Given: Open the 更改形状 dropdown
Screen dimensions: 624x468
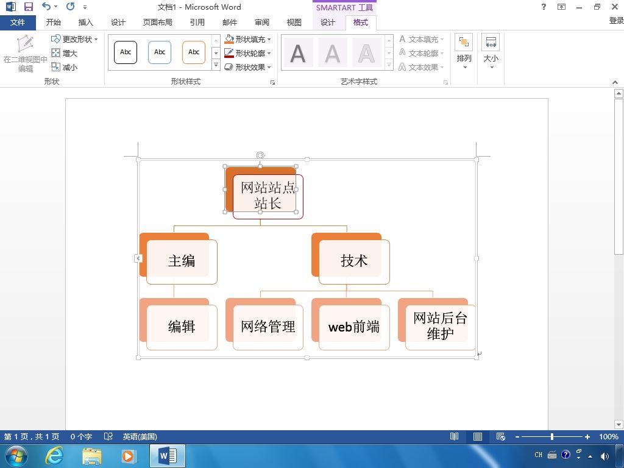Looking at the screenshot, I should 74,39.
